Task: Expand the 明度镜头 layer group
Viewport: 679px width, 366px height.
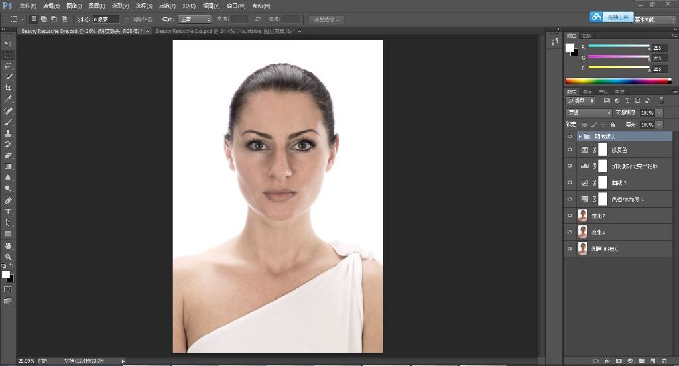Action: click(580, 137)
